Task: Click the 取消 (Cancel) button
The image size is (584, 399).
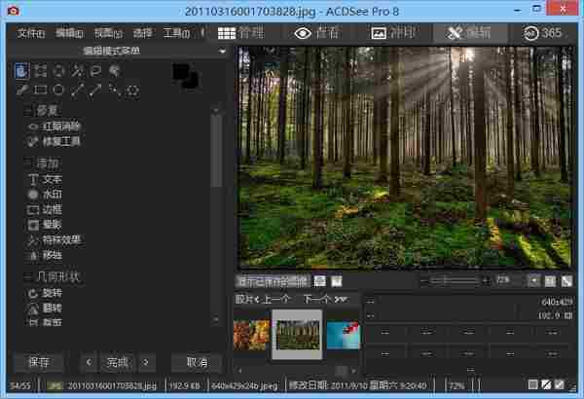Action: [x=197, y=362]
